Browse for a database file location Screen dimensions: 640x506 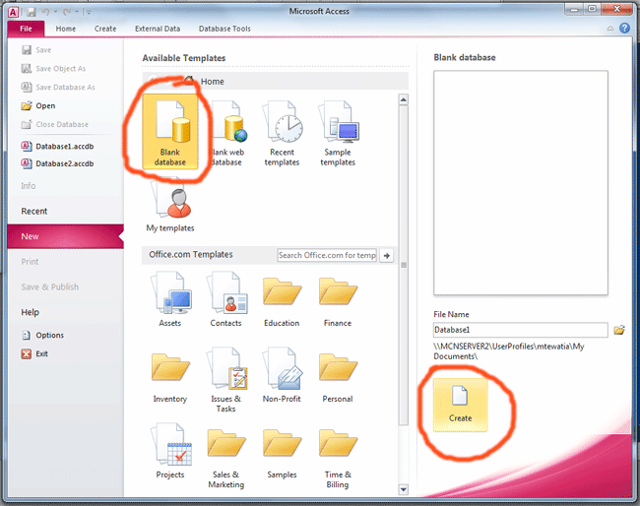[619, 330]
